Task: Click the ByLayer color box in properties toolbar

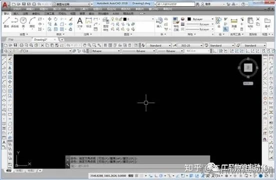Action: pyautogui.click(x=104, y=51)
